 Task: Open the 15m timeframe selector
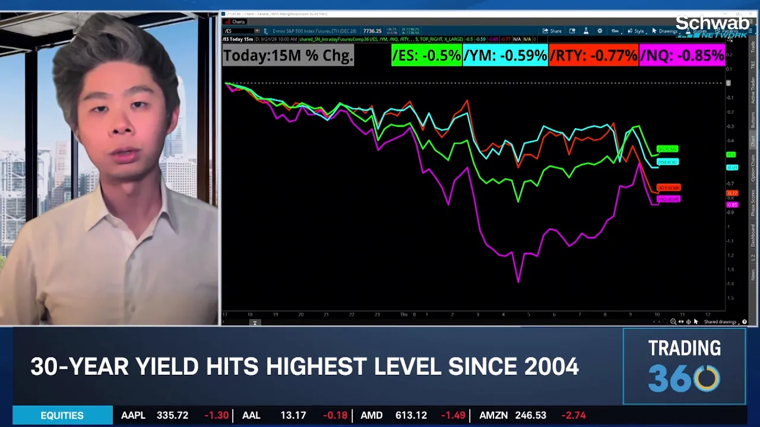(x=615, y=31)
